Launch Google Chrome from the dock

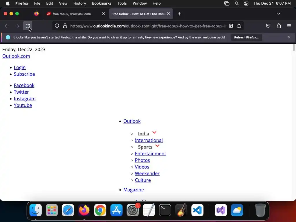click(x=100, y=210)
